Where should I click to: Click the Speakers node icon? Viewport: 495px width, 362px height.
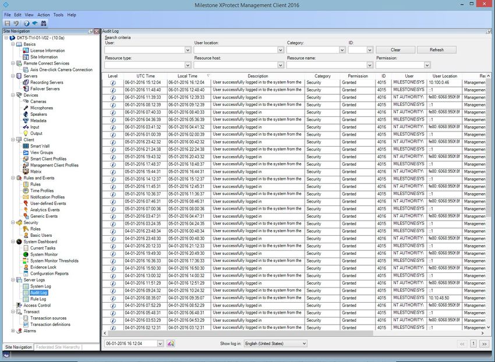(26, 114)
